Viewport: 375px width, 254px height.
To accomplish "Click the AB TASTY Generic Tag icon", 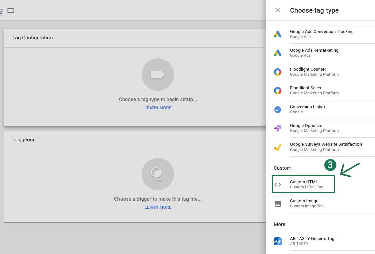I will [277, 241].
